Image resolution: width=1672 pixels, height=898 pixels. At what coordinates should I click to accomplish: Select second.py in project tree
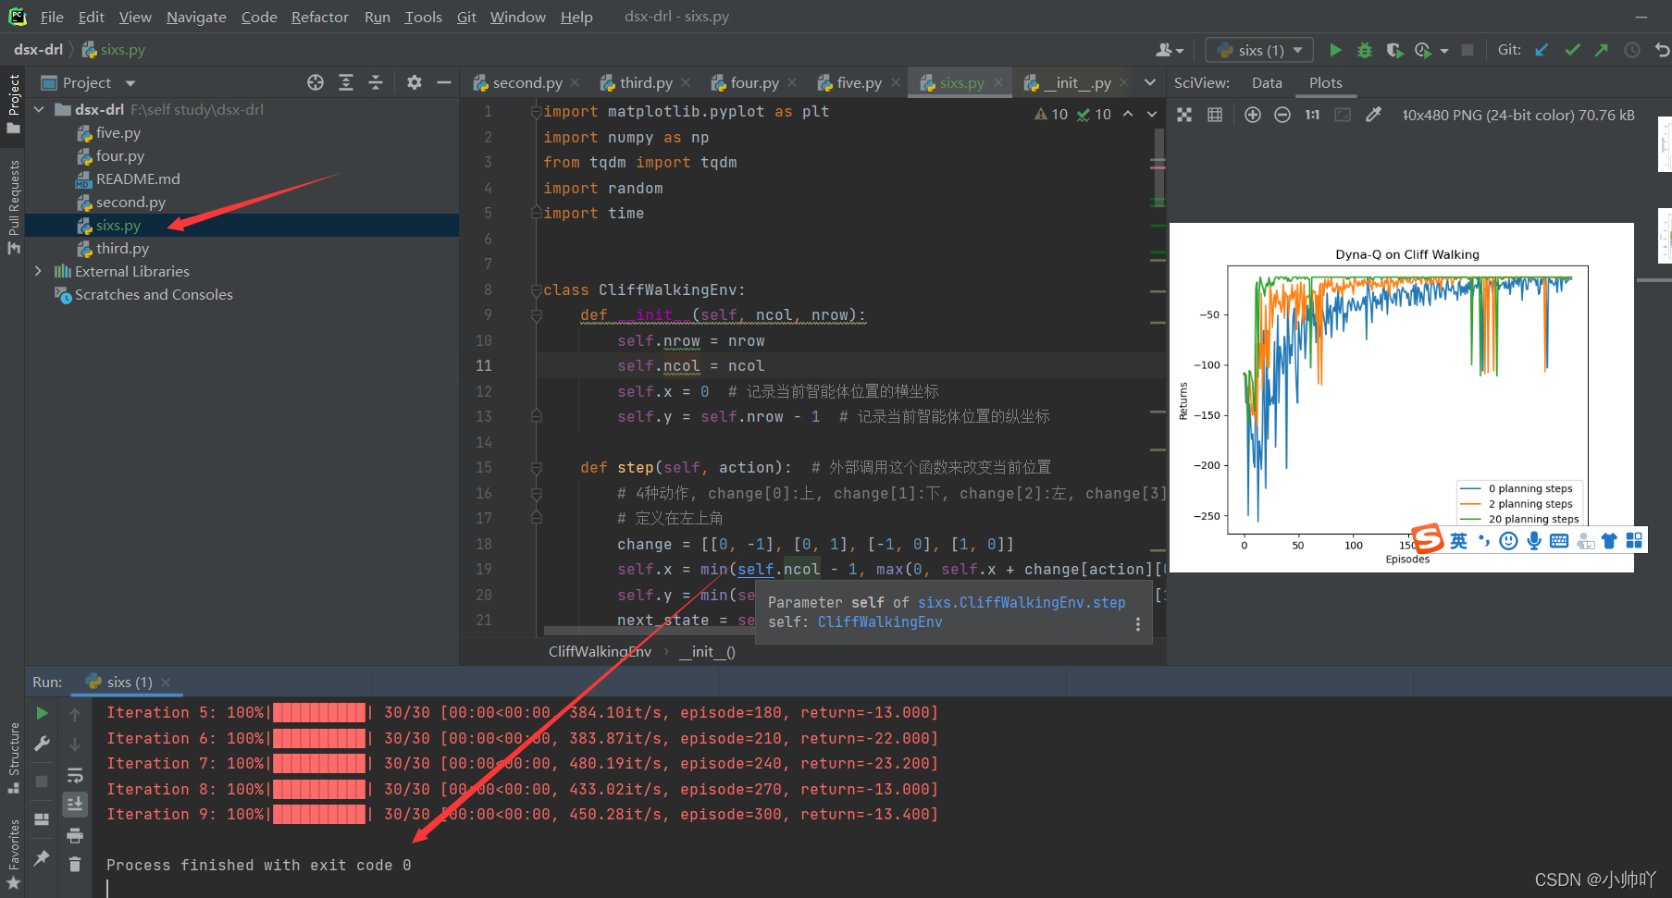[x=130, y=202]
